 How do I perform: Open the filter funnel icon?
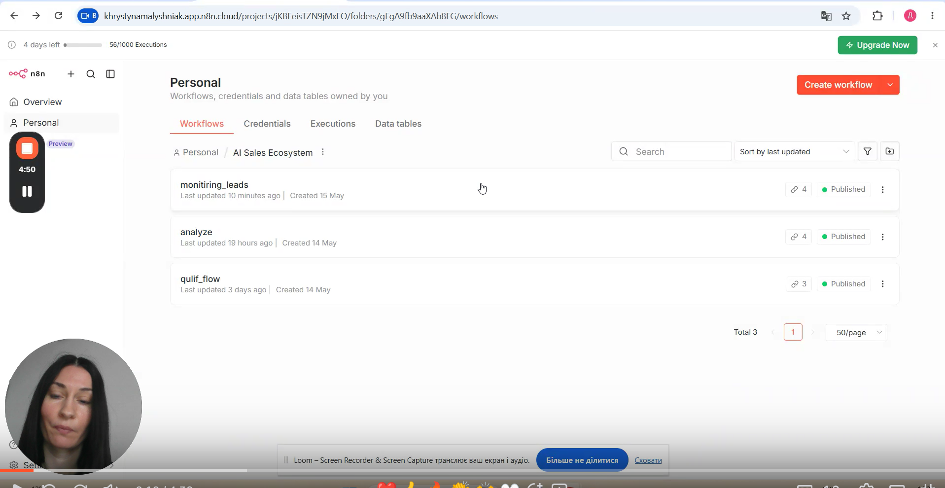[x=867, y=151]
